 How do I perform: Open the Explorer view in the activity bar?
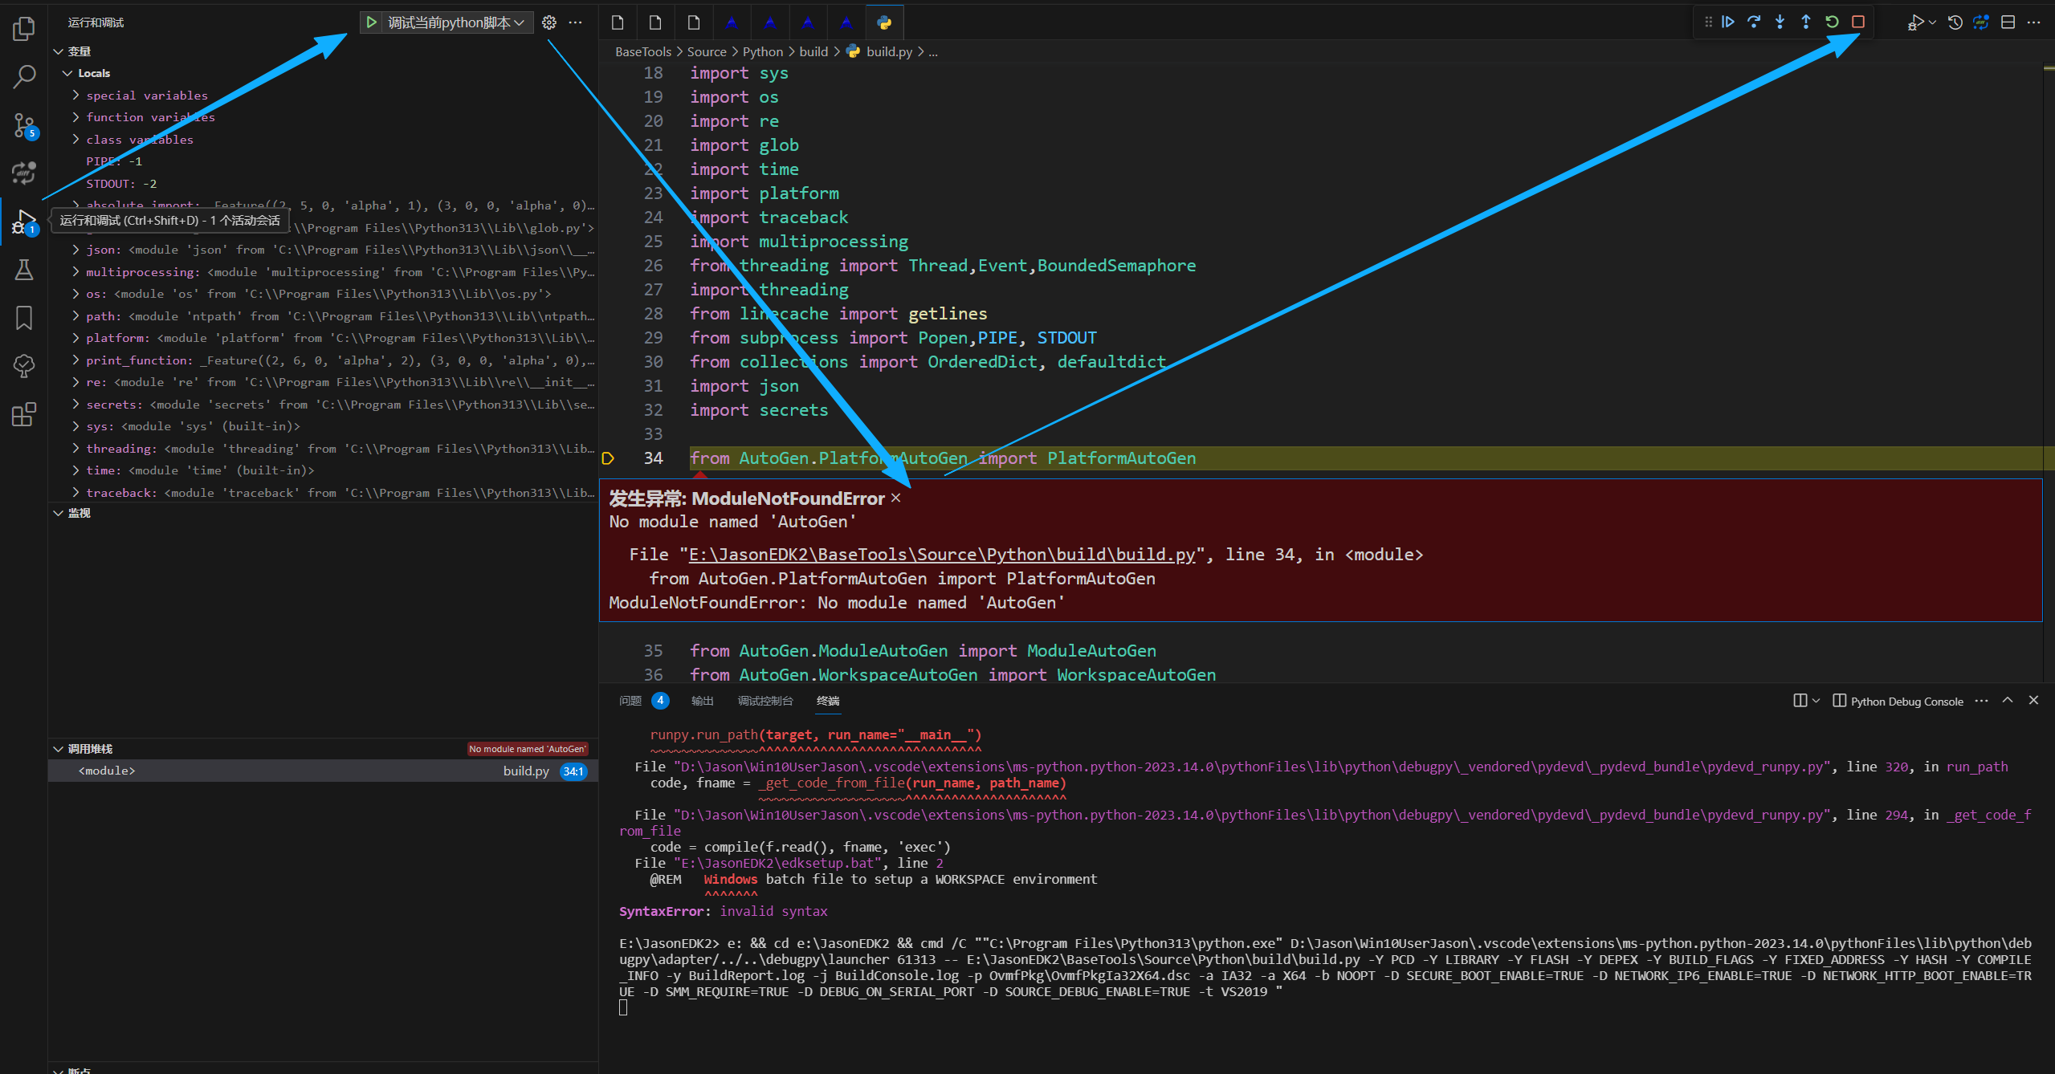click(x=24, y=30)
